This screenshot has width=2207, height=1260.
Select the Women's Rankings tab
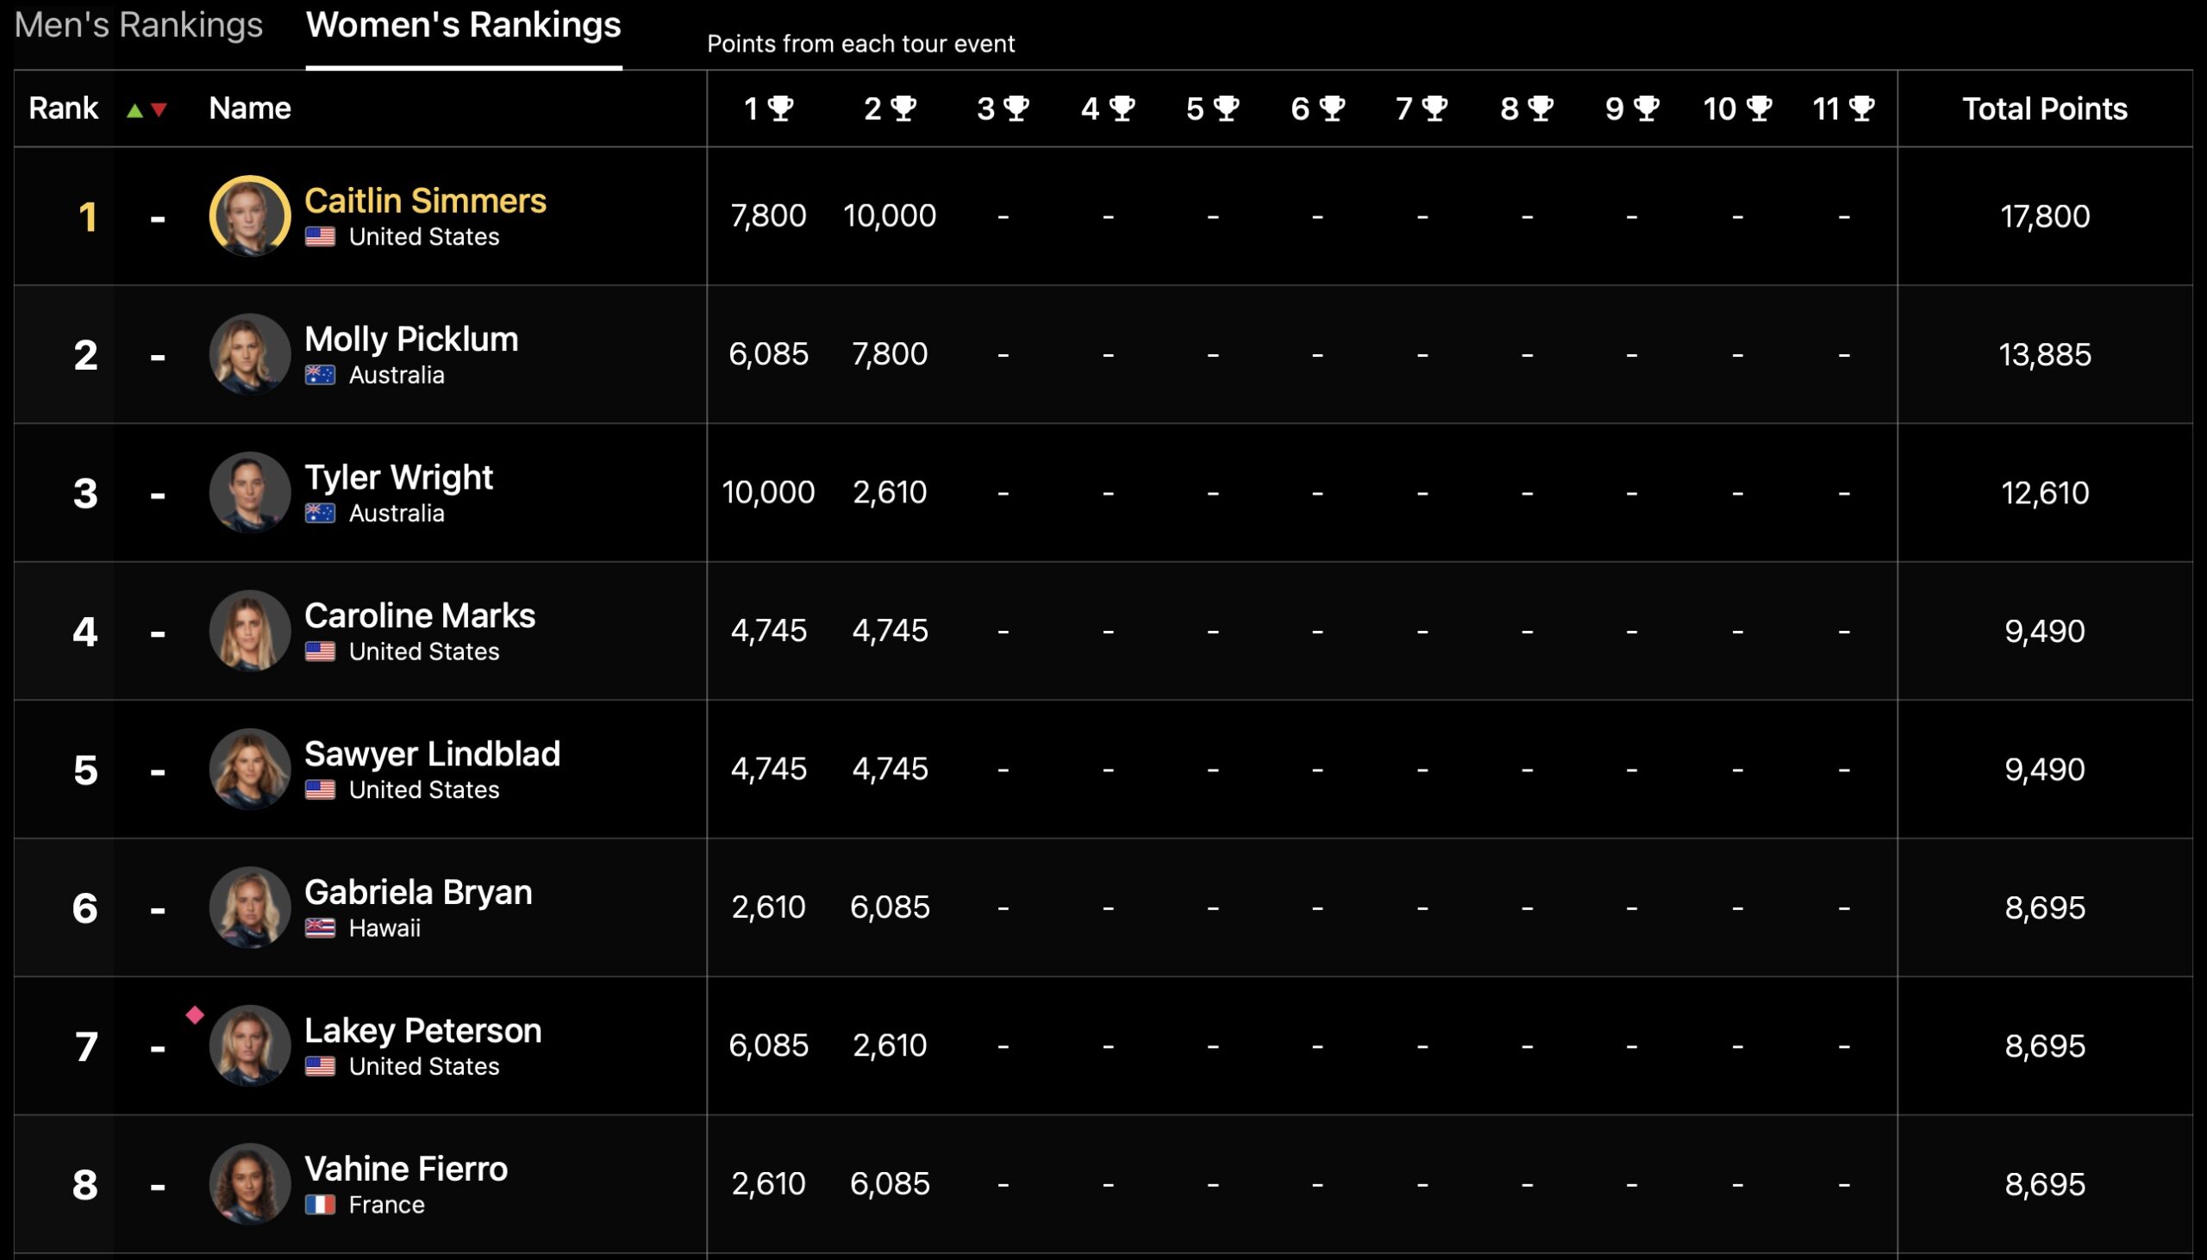pos(463,25)
